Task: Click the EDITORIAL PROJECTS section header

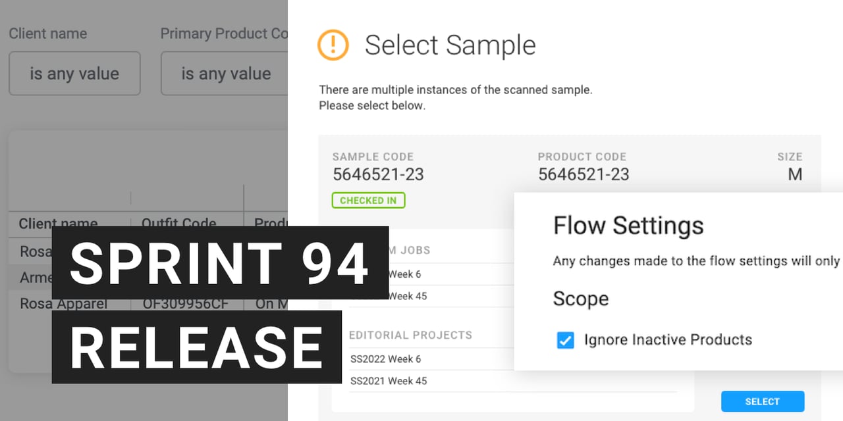Action: (410, 335)
